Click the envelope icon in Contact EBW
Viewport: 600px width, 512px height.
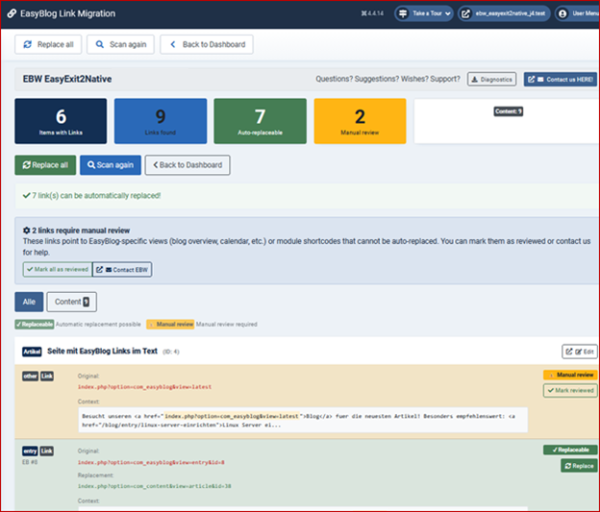point(109,270)
